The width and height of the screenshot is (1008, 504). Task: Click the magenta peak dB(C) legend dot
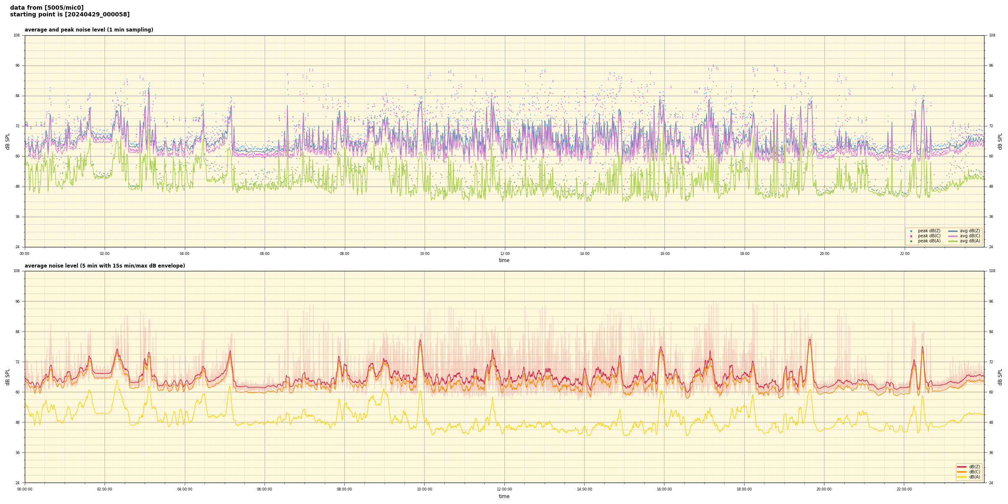pyautogui.click(x=911, y=236)
